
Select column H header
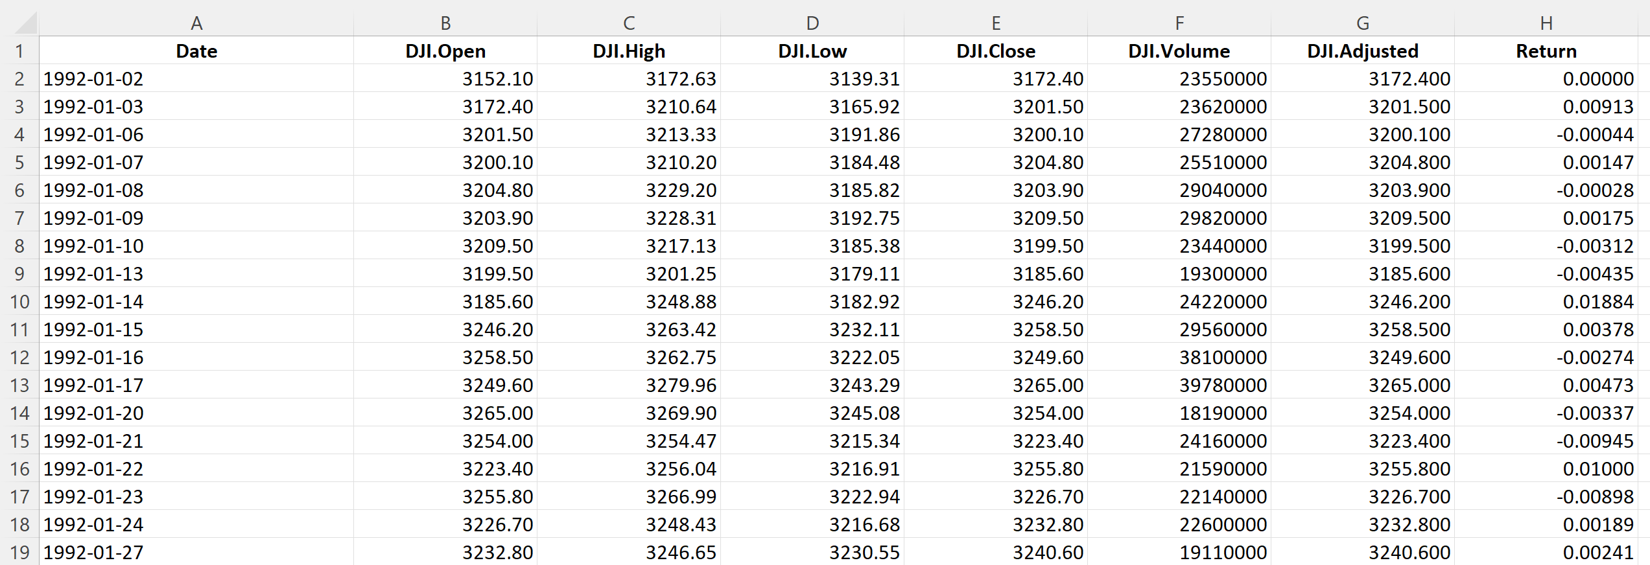point(1546,23)
